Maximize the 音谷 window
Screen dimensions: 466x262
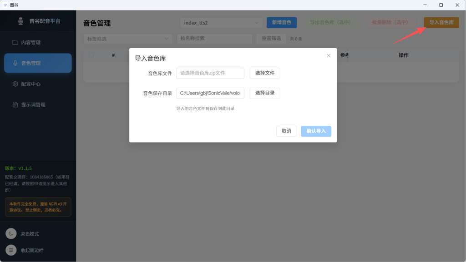tap(441, 5)
